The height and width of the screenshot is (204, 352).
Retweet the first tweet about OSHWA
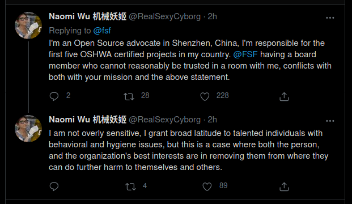(x=129, y=96)
